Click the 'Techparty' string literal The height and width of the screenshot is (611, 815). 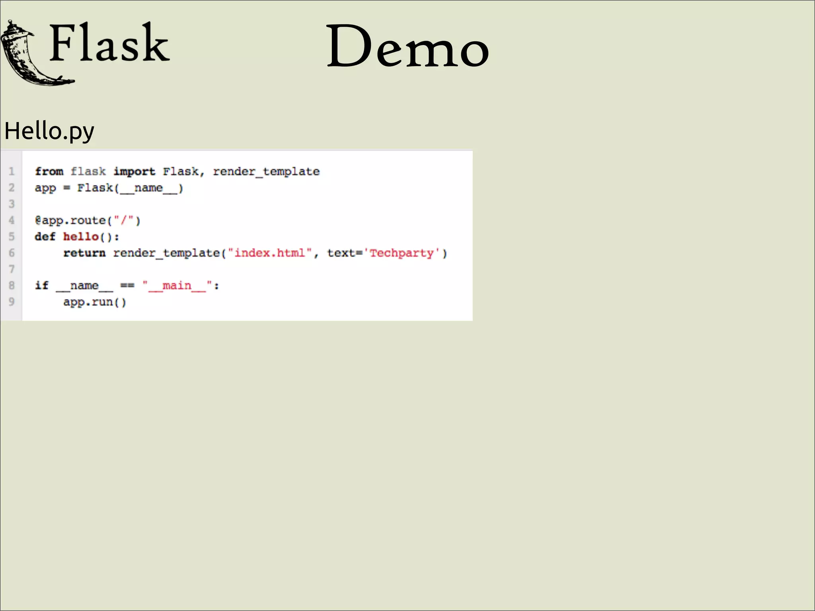[402, 253]
